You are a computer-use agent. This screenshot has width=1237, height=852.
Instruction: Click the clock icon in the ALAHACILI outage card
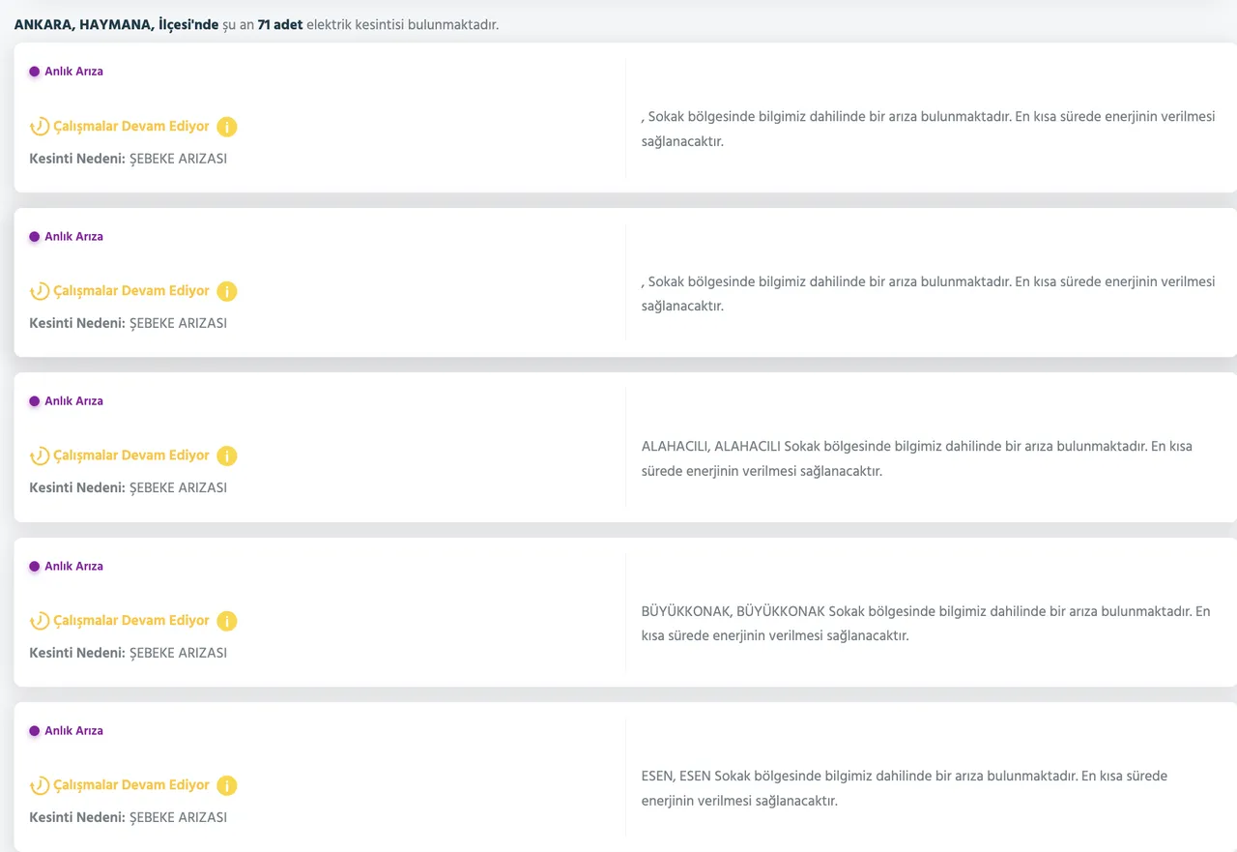click(40, 455)
